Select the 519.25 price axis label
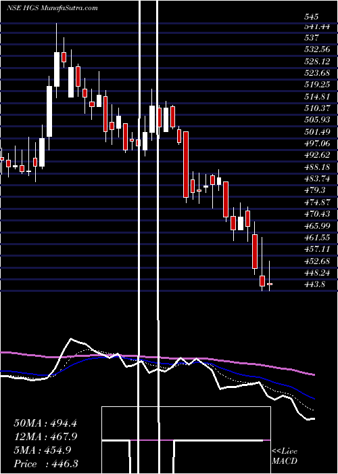Image resolution: width=338 pixels, height=474 pixels. pyautogui.click(x=317, y=85)
